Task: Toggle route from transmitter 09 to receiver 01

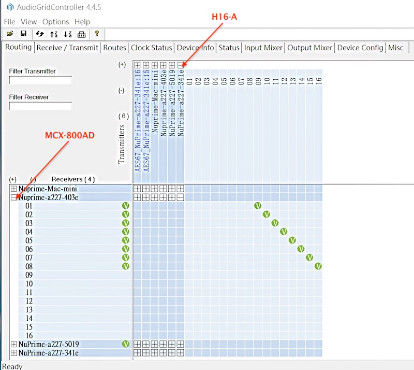Action: (x=258, y=206)
